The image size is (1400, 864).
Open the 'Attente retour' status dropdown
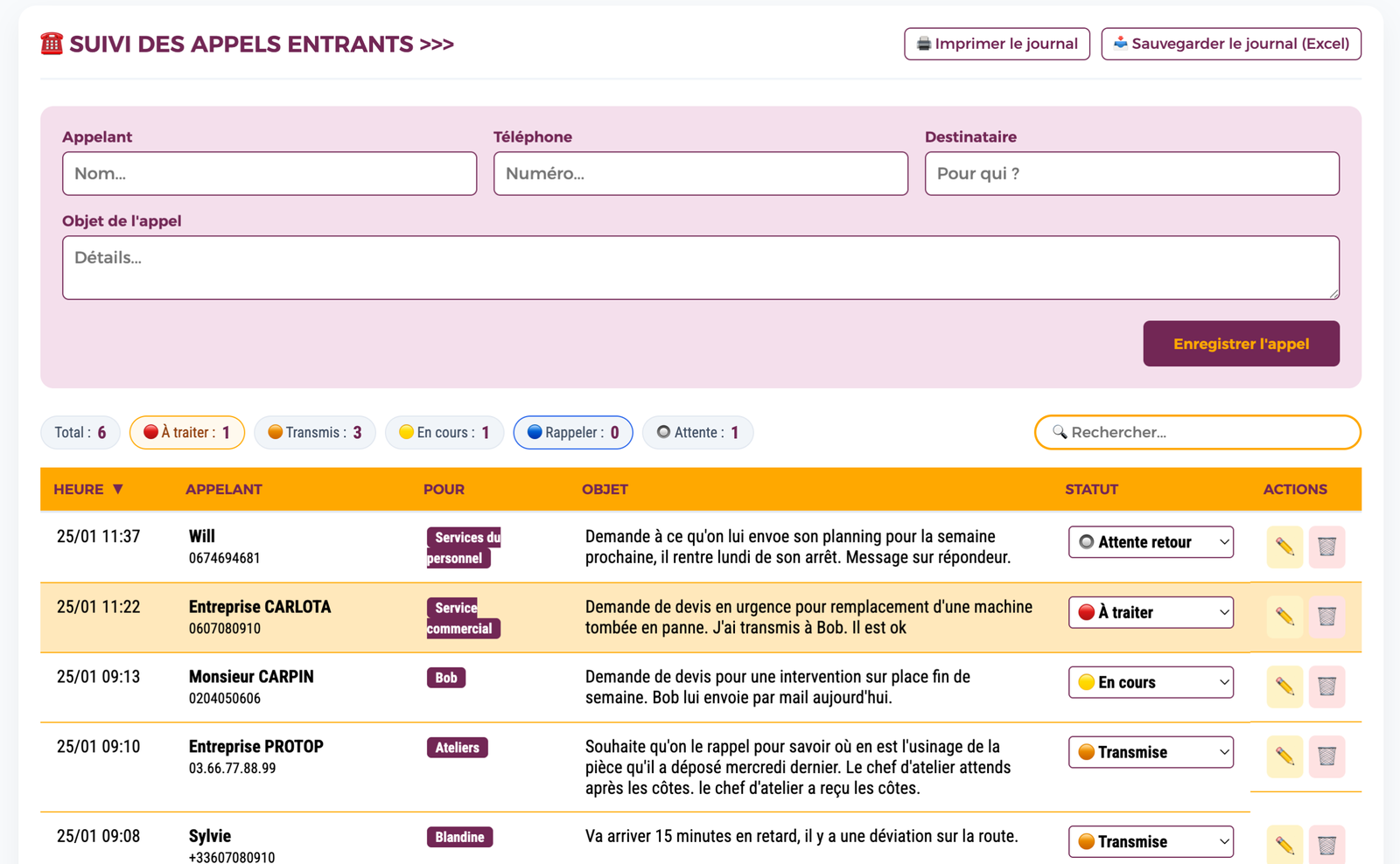coord(1150,542)
